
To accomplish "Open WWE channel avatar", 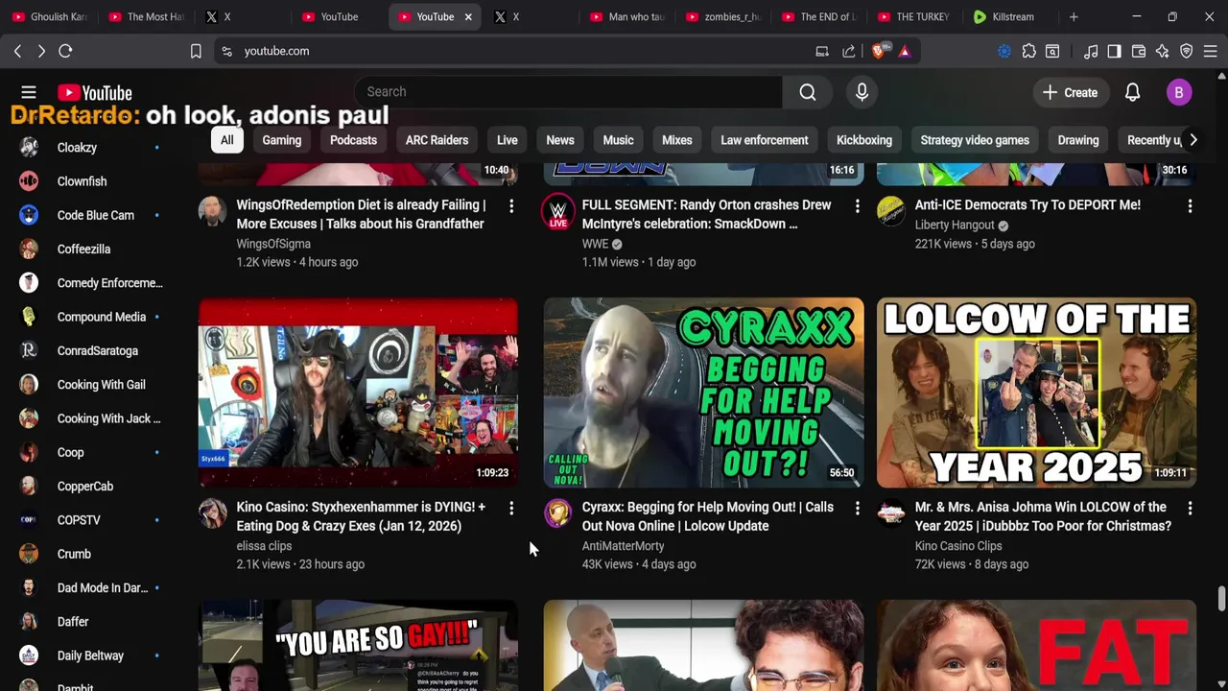I will [557, 211].
